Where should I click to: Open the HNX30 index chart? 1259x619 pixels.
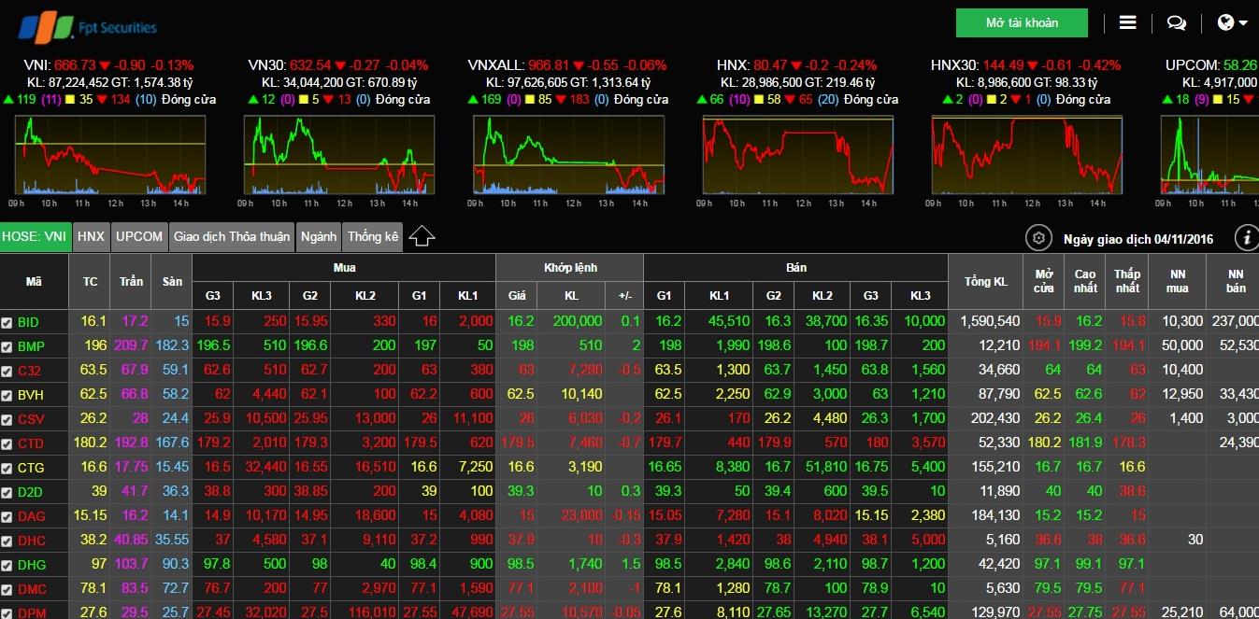pos(1026,155)
